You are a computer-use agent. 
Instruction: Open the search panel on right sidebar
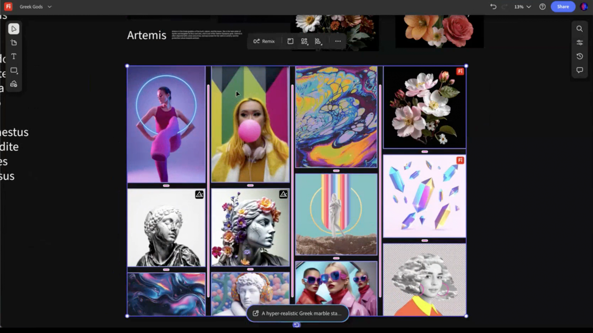[580, 29]
